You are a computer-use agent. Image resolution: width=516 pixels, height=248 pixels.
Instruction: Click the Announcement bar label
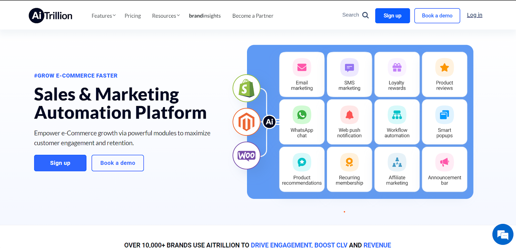coord(444,180)
